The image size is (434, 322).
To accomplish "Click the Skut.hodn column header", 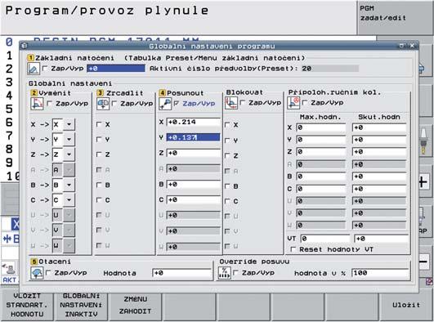I will pos(379,117).
